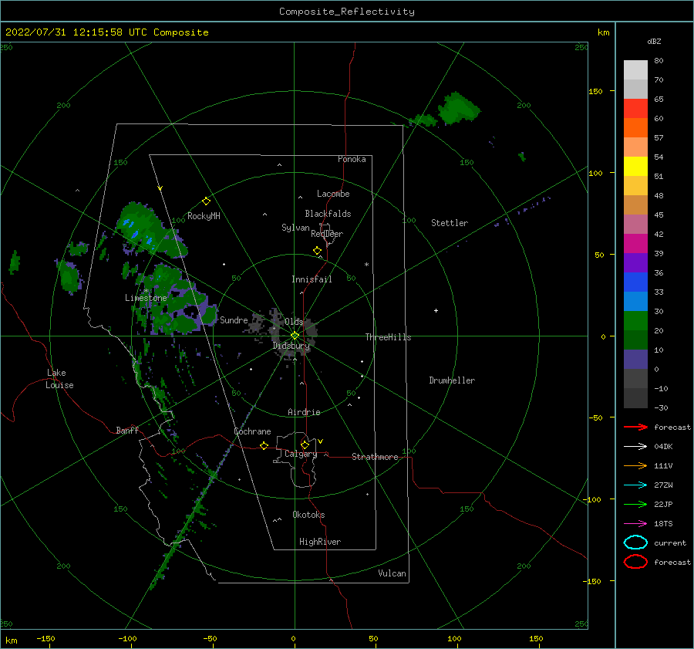Screen dimensions: 694x649
Task: Click the purple 10 dBZ color swatch
Action: coord(635,360)
